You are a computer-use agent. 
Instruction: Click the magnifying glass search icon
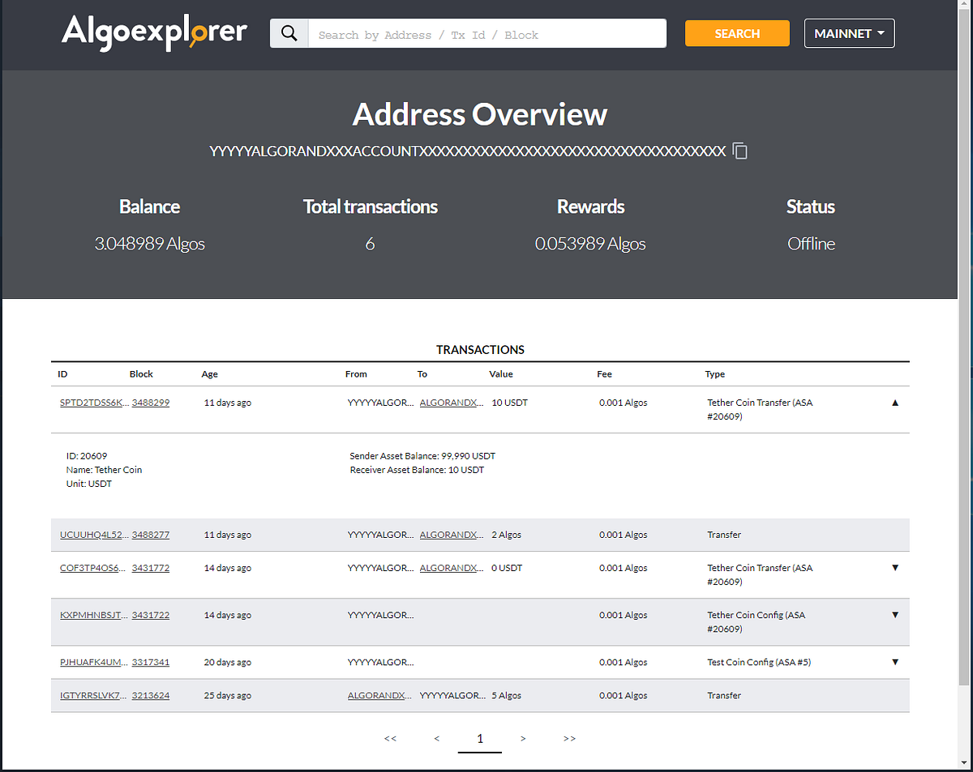pyautogui.click(x=289, y=33)
